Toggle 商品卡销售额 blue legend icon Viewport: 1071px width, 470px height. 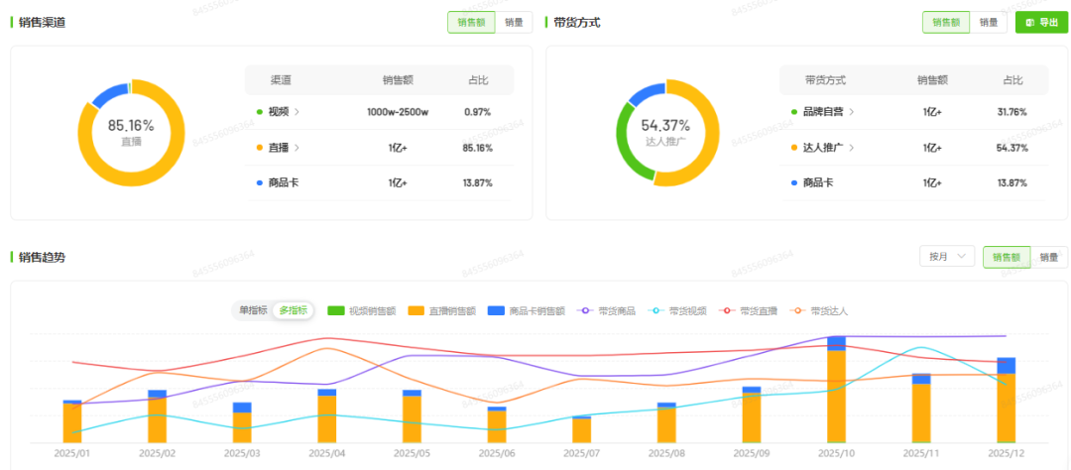coord(497,310)
